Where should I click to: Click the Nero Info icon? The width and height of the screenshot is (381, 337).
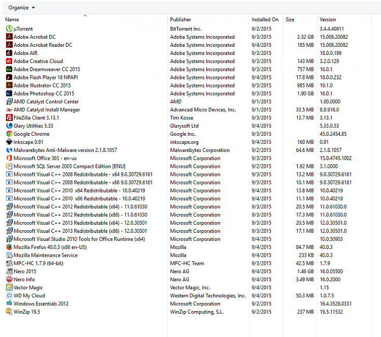9,280
